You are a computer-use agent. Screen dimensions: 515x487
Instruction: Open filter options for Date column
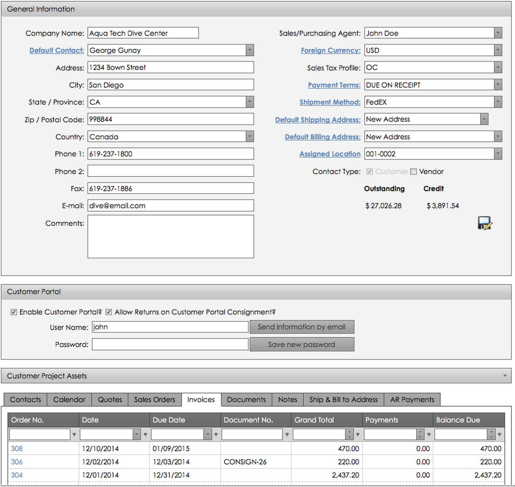(x=145, y=434)
